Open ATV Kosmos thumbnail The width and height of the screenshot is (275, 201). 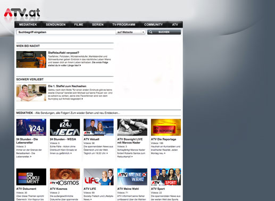tap(65, 177)
